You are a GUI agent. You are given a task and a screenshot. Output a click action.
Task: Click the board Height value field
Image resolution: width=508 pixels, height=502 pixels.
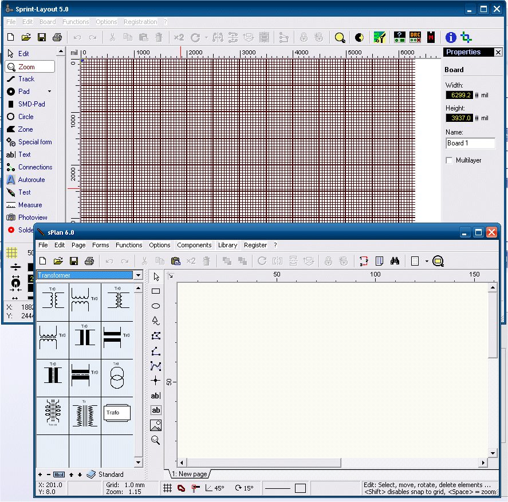(459, 118)
